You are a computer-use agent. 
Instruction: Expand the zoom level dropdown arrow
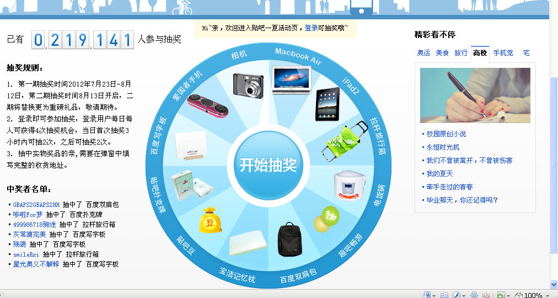coord(548,296)
